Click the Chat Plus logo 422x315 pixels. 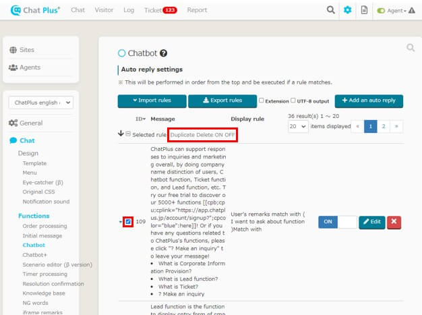click(35, 10)
